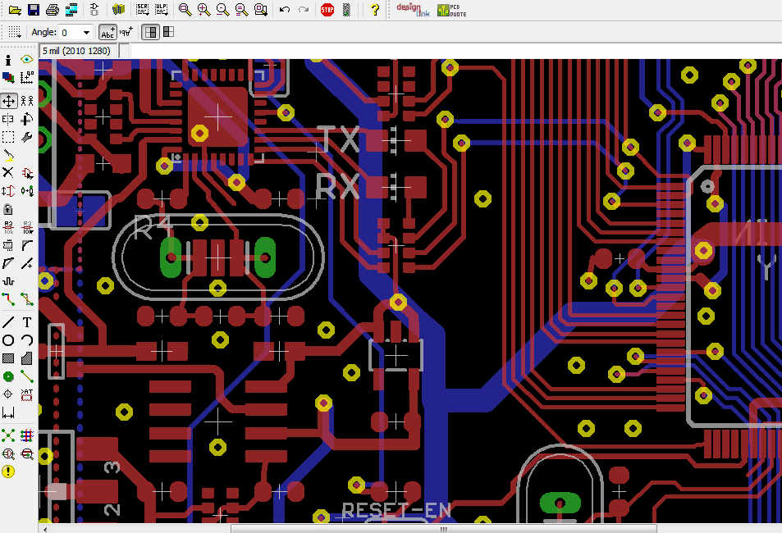Viewport: 782px width, 533px height.
Task: Undo the last action
Action: click(x=285, y=10)
